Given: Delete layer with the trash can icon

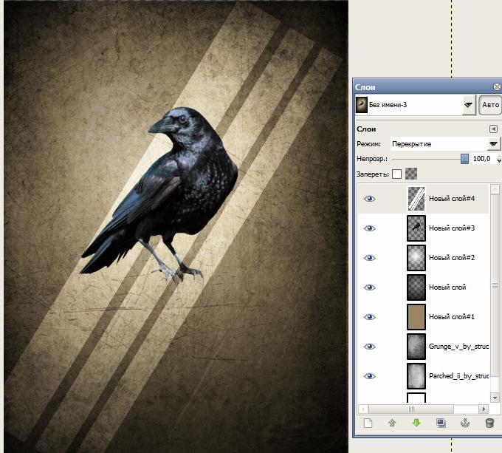Looking at the screenshot, I should (489, 423).
